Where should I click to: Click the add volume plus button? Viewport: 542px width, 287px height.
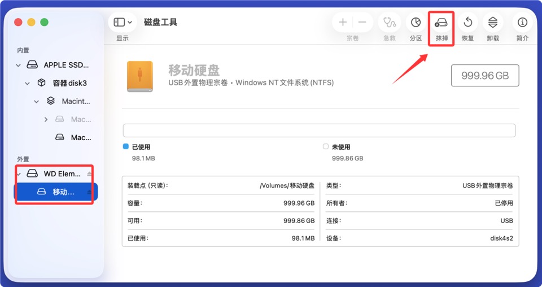pos(343,23)
